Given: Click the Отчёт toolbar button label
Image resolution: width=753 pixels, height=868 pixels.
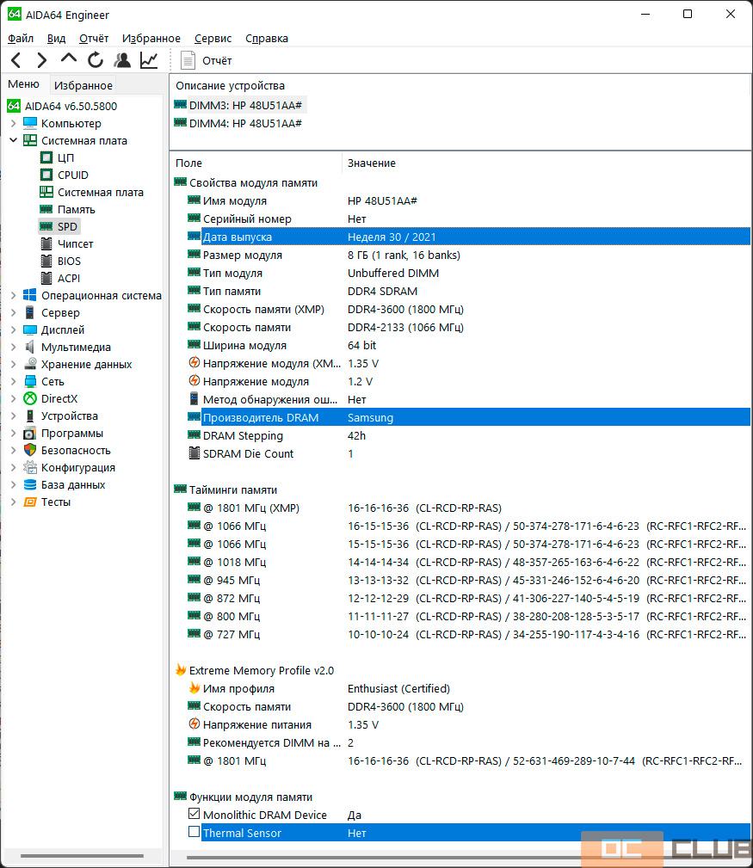Looking at the screenshot, I should click(x=217, y=60).
